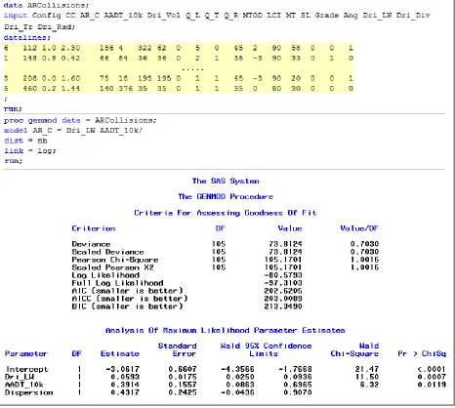The image size is (455, 408).
Task: Click the Pearson Chi-Square Value/DF 1.0016
Action: (364, 260)
